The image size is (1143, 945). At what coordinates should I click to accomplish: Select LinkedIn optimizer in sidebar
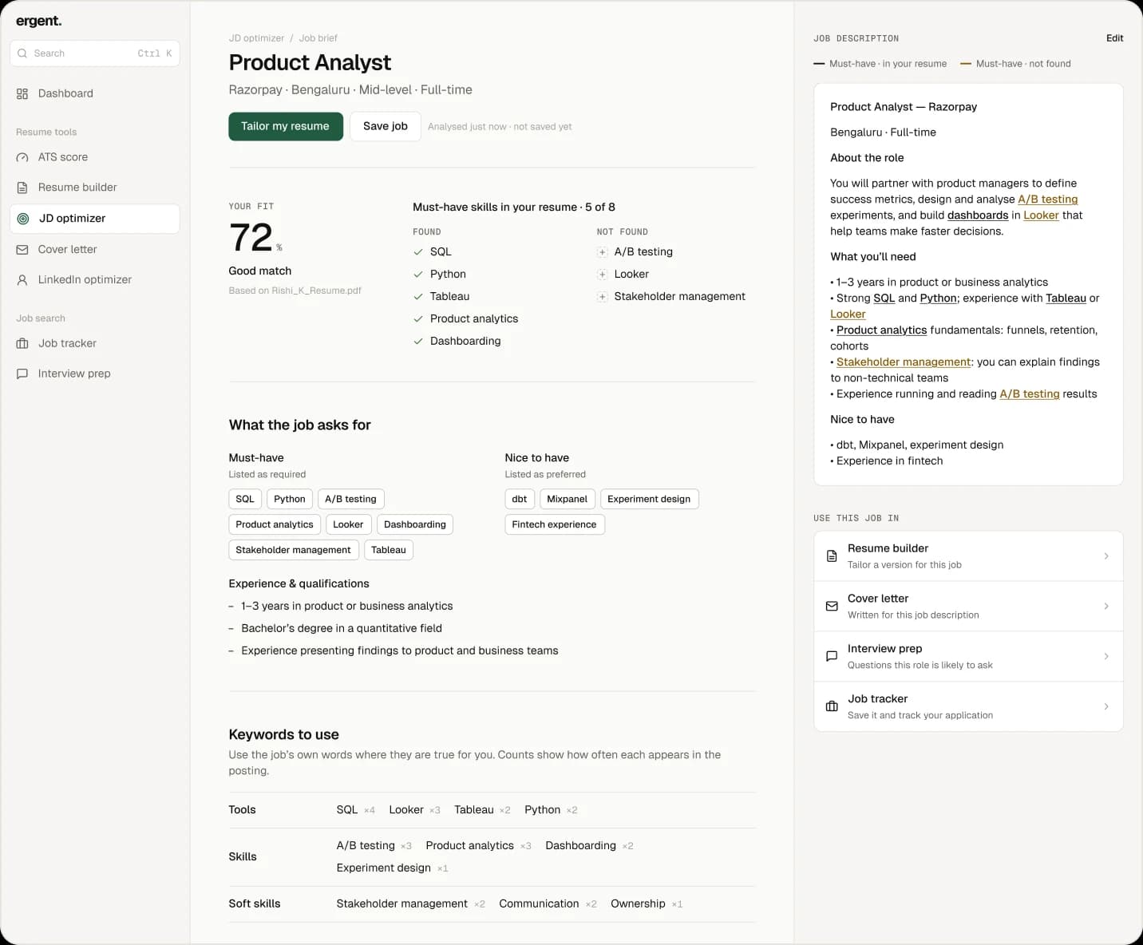click(x=95, y=280)
